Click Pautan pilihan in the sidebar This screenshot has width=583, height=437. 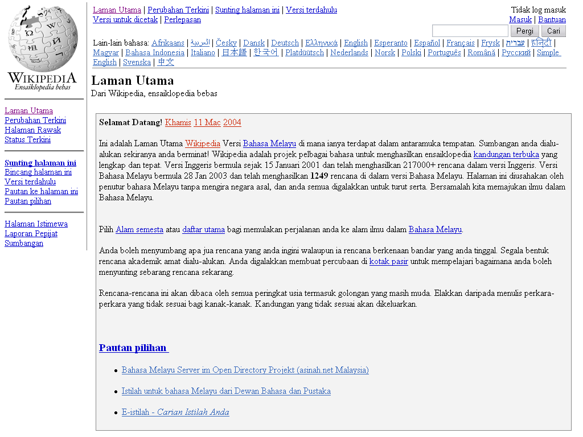tap(28, 201)
